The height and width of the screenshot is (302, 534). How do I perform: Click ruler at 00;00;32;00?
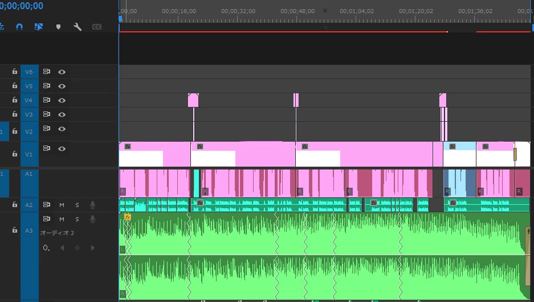click(x=238, y=11)
